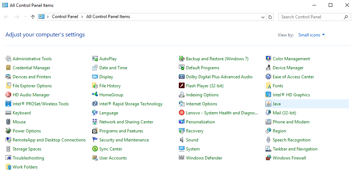354x171 pixels.
Task: Click the User Accounts icon
Action: pos(95,158)
